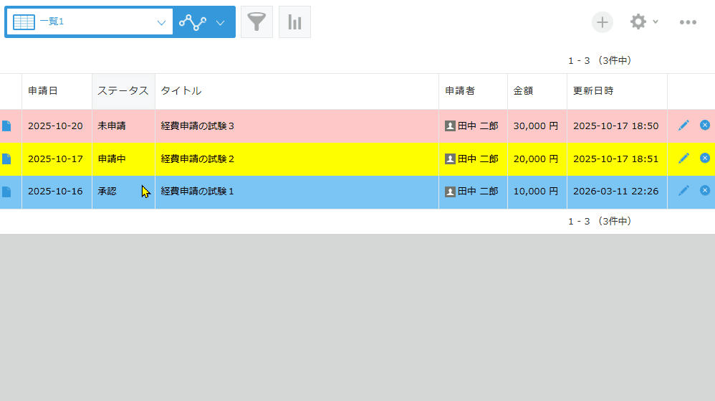Viewport: 715px width, 401px height.
Task: Delete the 経費申請の試験３ record
Action: tap(705, 126)
